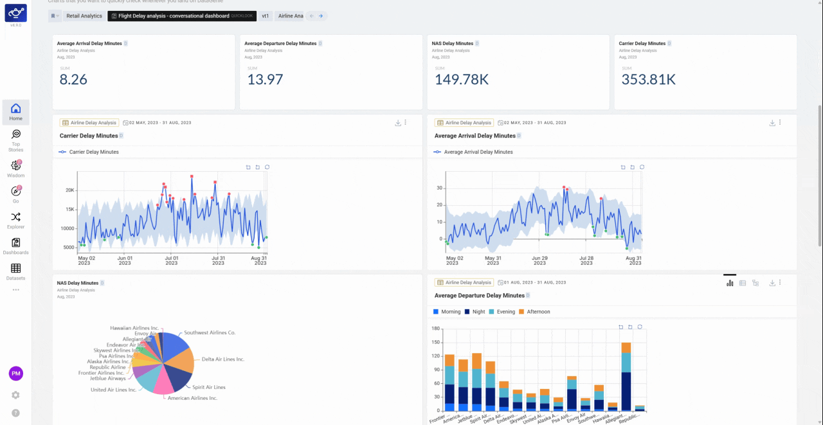The width and height of the screenshot is (823, 425).
Task: Reset zoom on Arrival Delay chart
Action: 633,167
